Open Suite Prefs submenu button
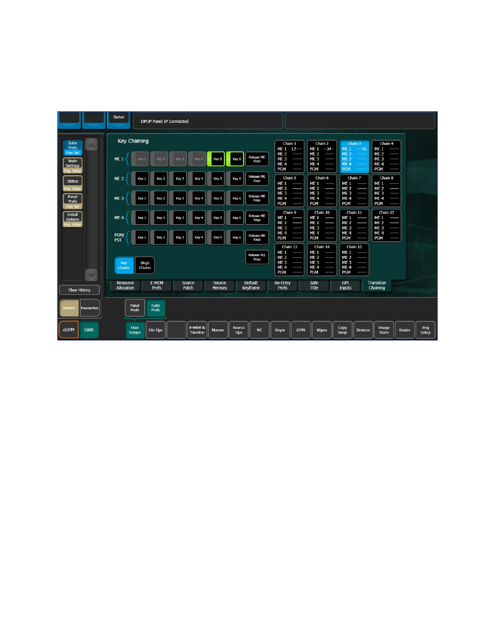 [155, 308]
